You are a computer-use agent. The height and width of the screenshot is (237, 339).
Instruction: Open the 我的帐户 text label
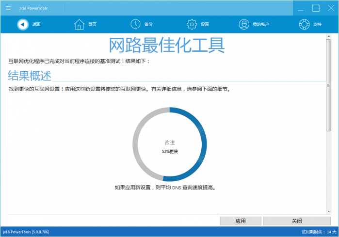(x=261, y=24)
